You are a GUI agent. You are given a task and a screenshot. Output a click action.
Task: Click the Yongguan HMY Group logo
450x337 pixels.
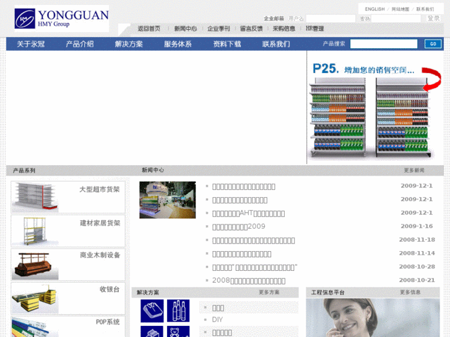point(62,19)
